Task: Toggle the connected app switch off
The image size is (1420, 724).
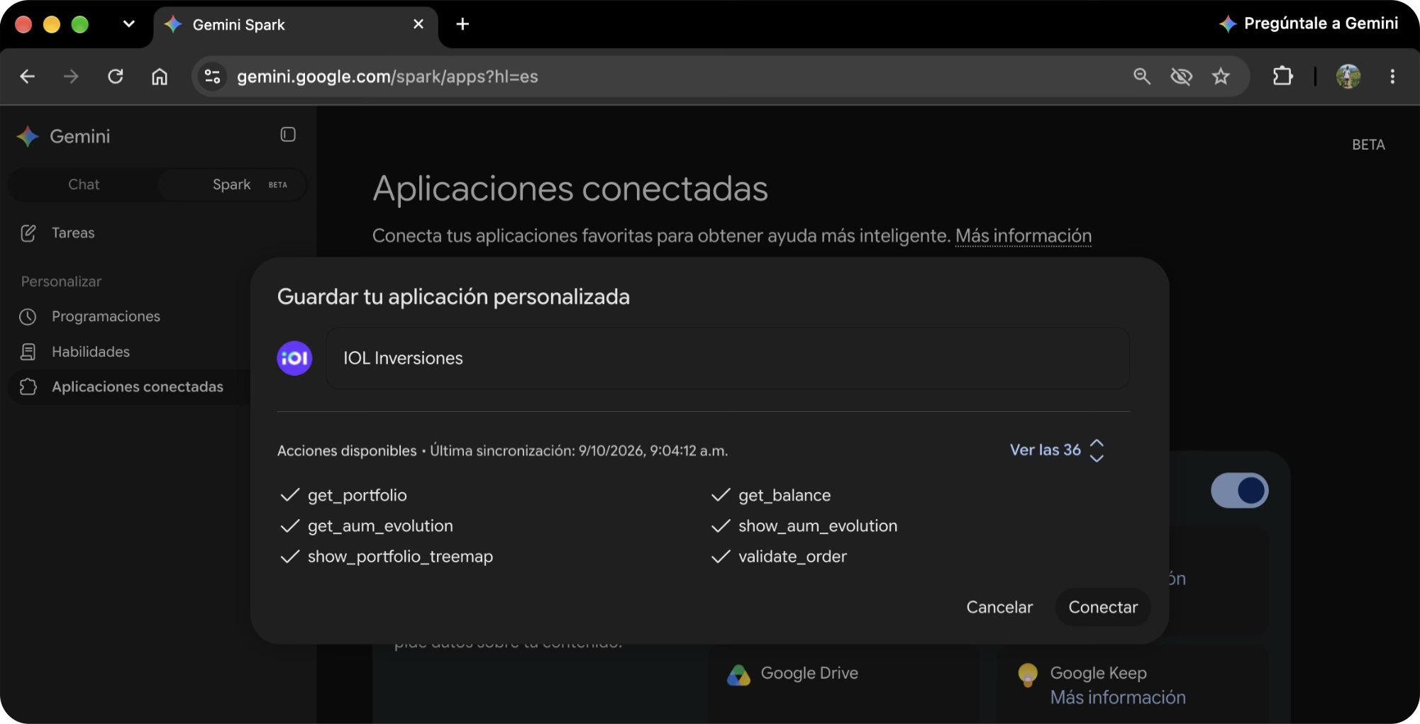Action: coord(1239,490)
